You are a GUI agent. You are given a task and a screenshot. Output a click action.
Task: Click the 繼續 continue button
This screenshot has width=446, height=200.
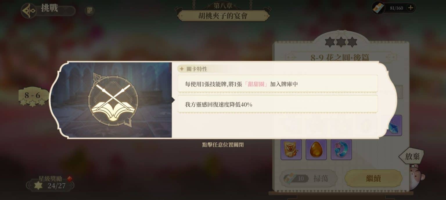373,178
